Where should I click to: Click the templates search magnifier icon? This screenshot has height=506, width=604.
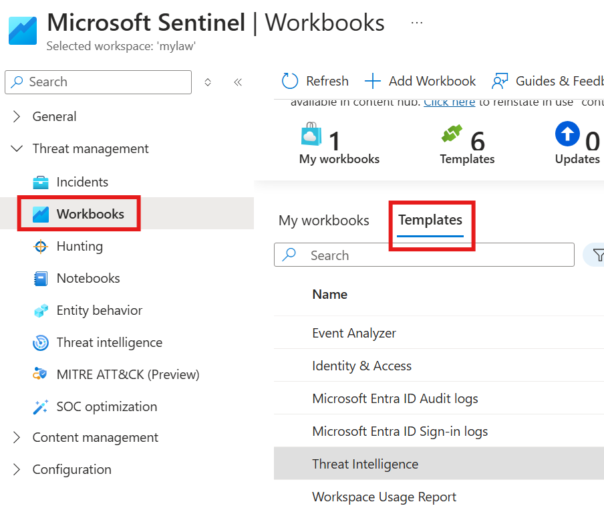pos(289,255)
